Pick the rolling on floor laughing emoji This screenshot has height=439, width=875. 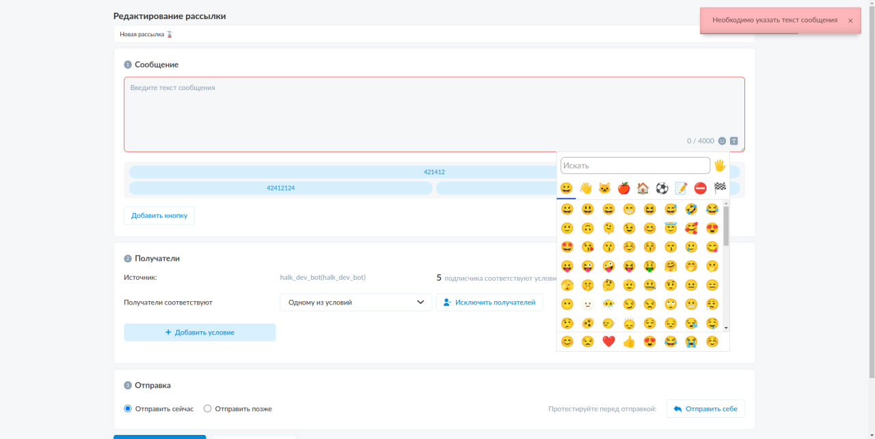point(691,209)
